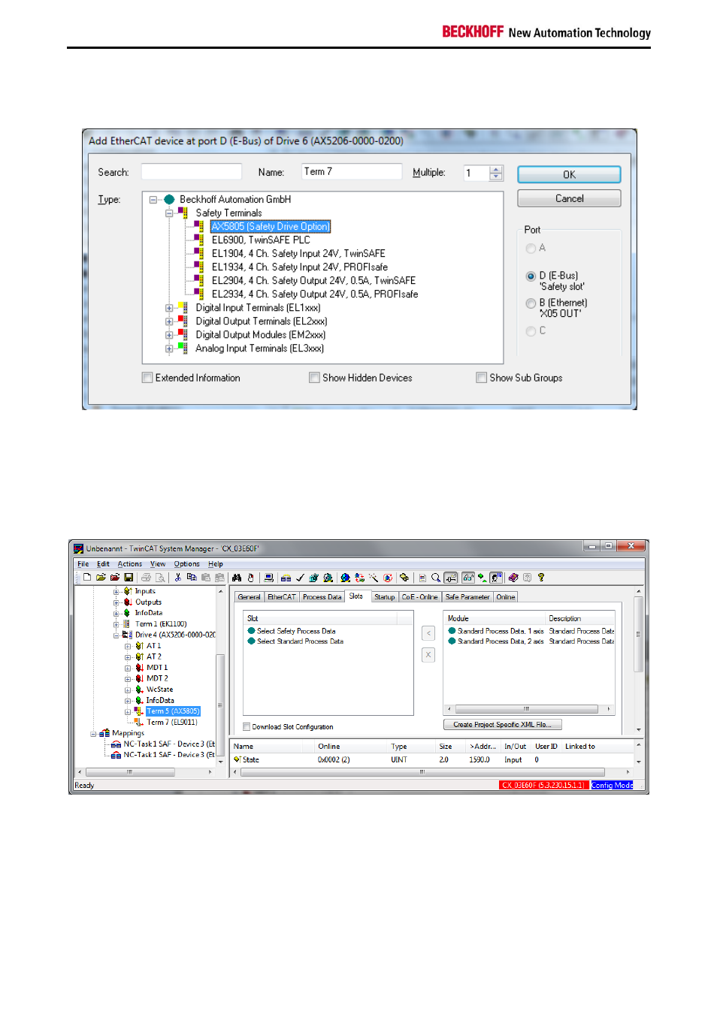
Task: Click the Safety Terminals folder icon
Action: pos(183,213)
